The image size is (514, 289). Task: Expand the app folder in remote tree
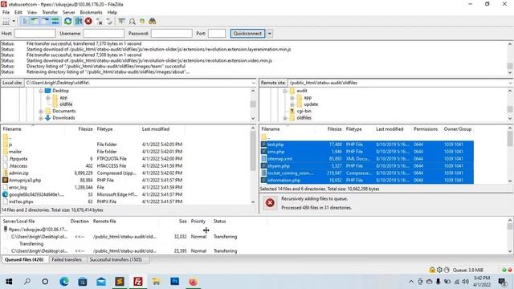click(x=292, y=98)
